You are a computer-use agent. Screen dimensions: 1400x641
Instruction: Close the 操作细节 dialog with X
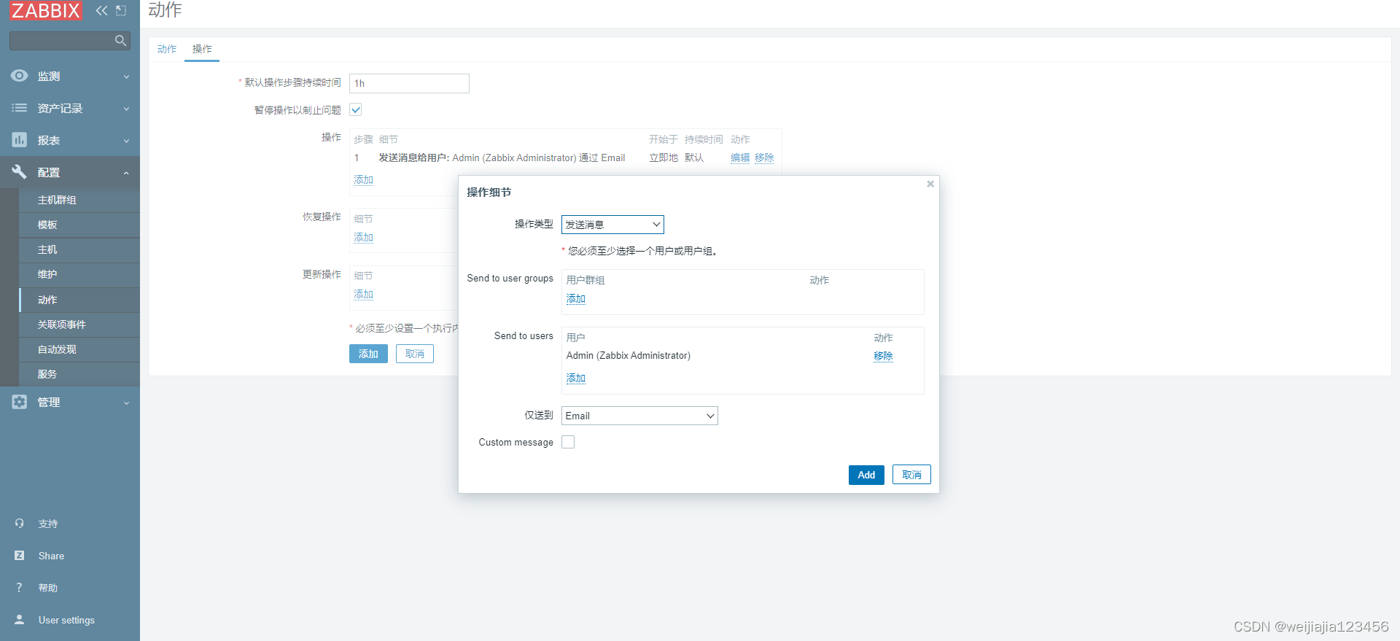[x=930, y=184]
